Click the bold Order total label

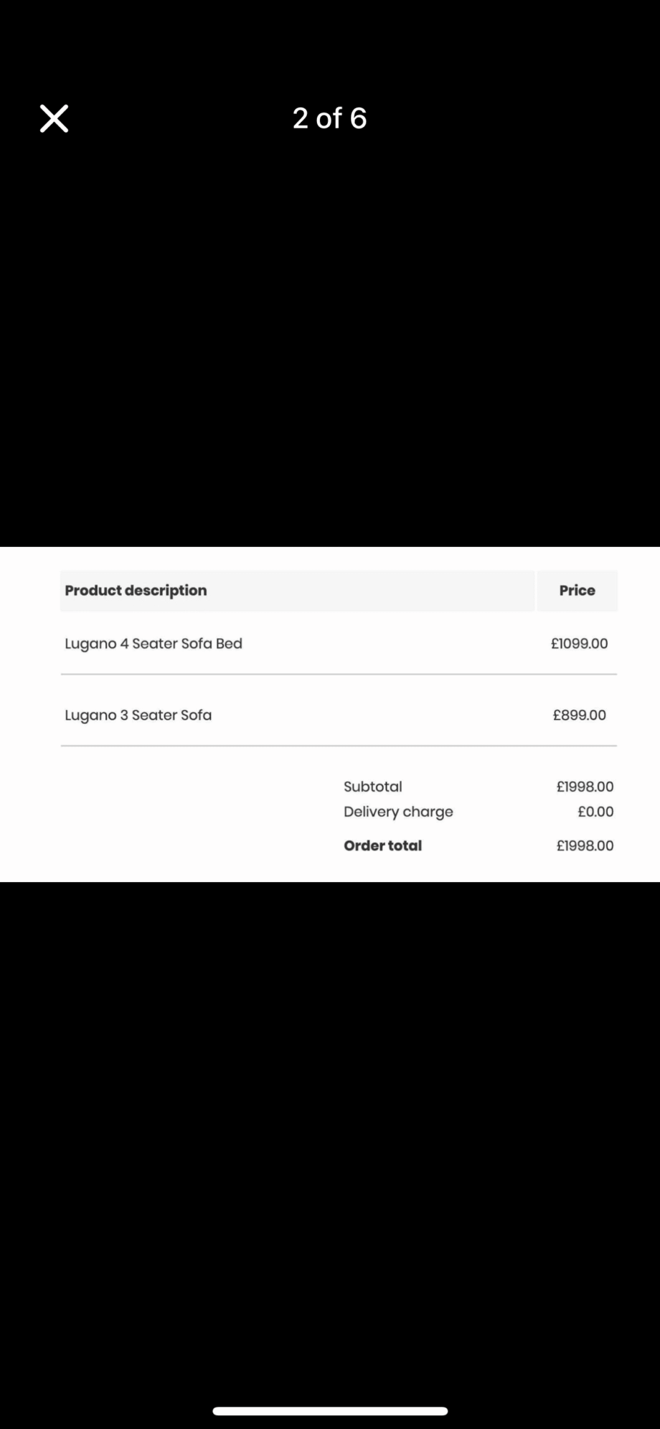[382, 845]
